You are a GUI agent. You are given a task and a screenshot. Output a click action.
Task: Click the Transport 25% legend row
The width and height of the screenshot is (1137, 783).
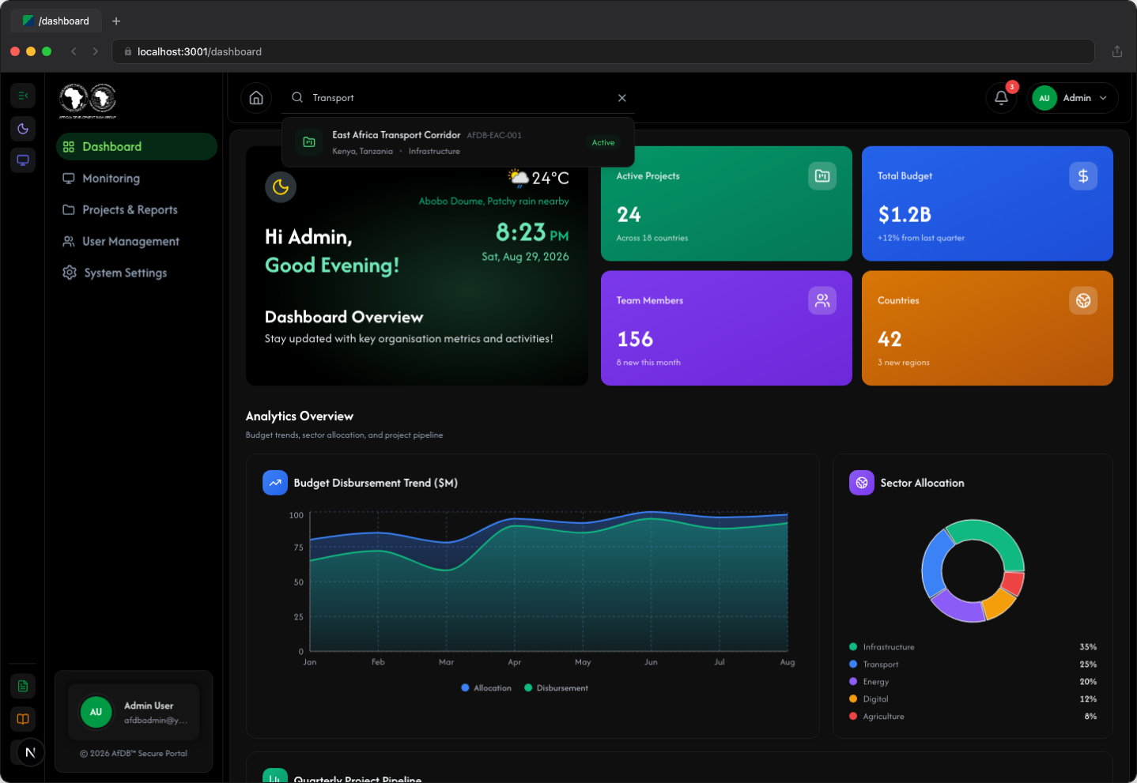pyautogui.click(x=973, y=664)
